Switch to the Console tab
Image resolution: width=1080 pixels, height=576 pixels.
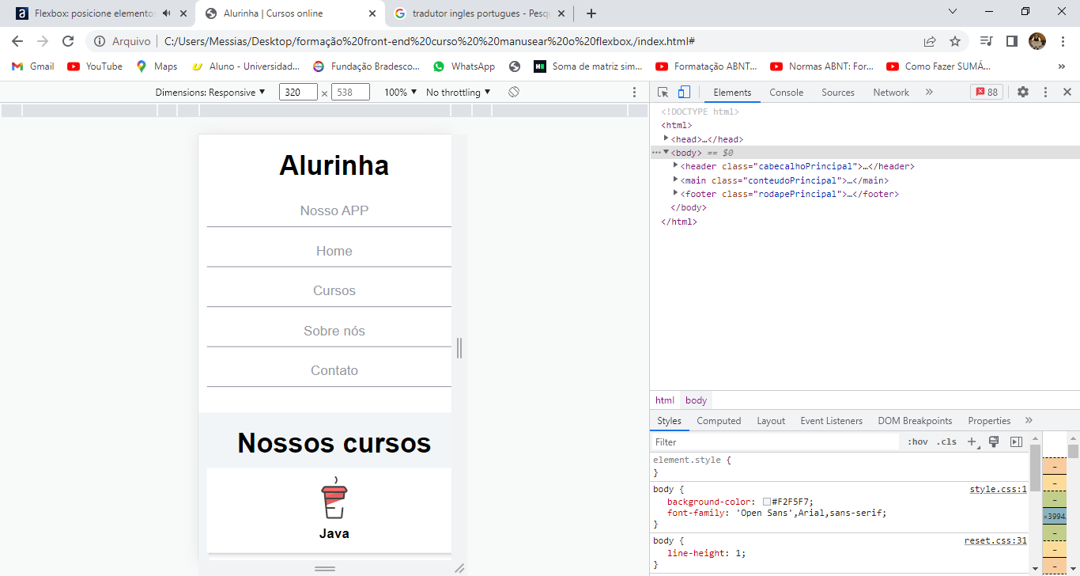tap(786, 92)
